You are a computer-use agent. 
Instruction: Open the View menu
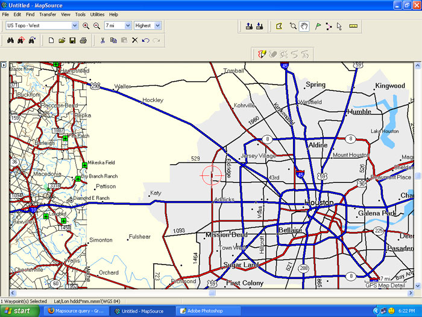[x=65, y=14]
